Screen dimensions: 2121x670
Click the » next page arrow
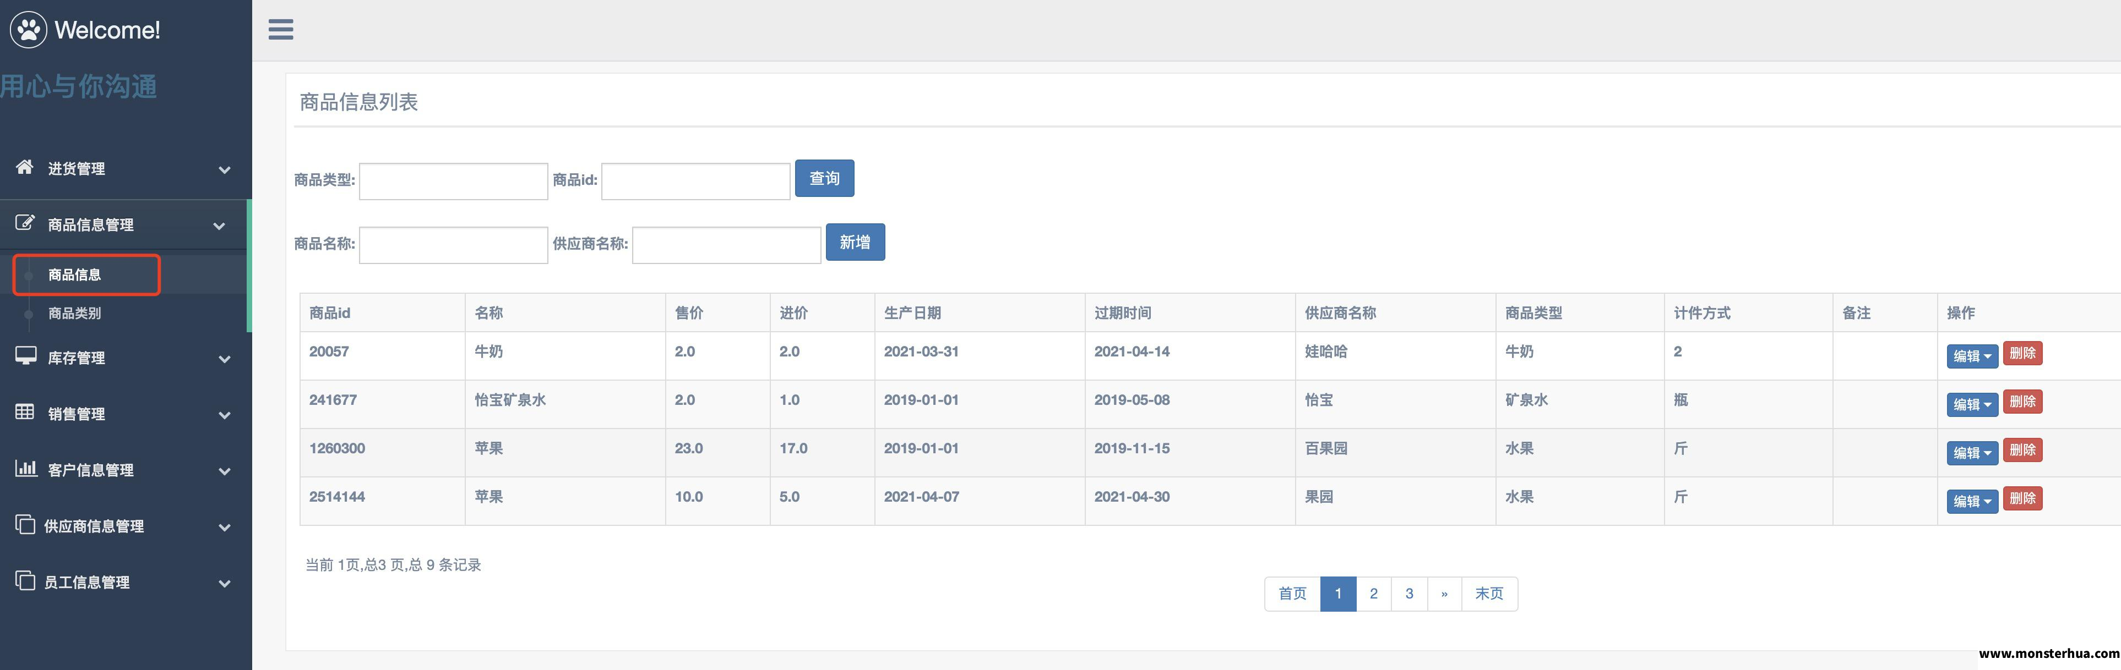point(1444,594)
